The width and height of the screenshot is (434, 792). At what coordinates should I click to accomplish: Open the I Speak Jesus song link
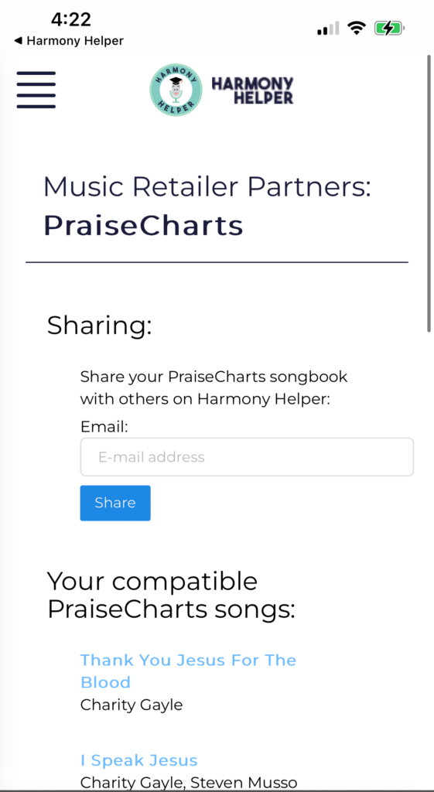[139, 760]
